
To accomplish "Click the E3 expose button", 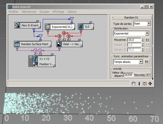I will tap(147, 40).
